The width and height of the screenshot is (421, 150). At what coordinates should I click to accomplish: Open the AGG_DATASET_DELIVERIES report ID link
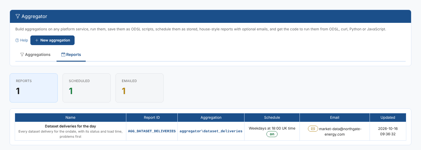point(152,131)
